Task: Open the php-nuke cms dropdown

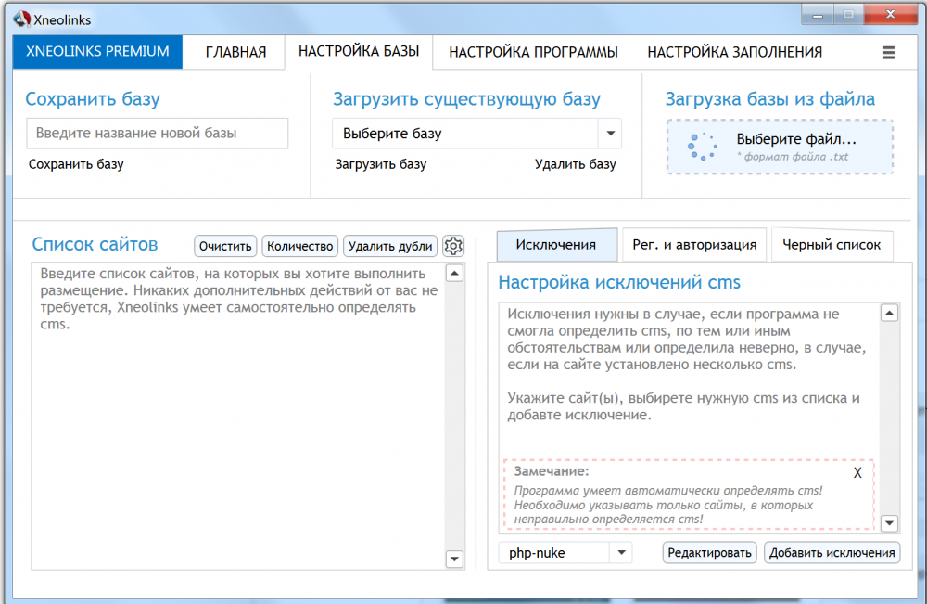Action: 565,553
